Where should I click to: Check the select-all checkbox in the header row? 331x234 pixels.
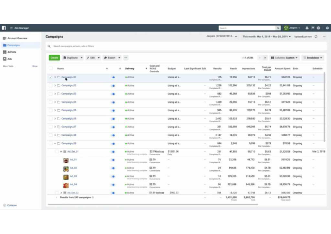coord(51,68)
